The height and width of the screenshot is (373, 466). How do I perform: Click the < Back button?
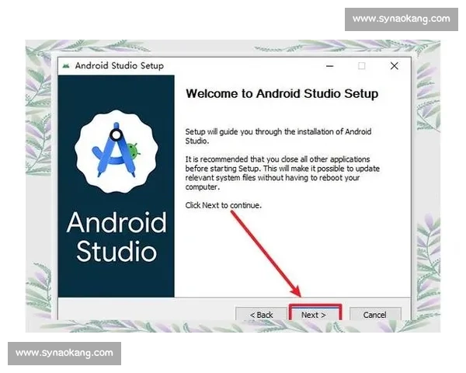click(261, 314)
